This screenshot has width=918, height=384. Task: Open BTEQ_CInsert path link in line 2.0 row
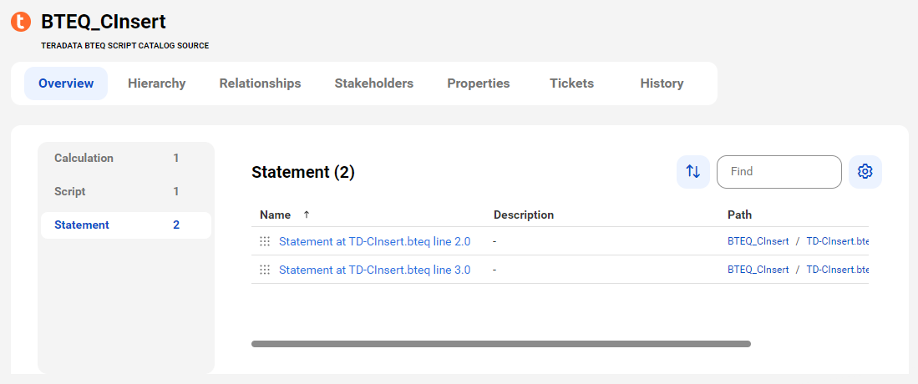click(758, 241)
